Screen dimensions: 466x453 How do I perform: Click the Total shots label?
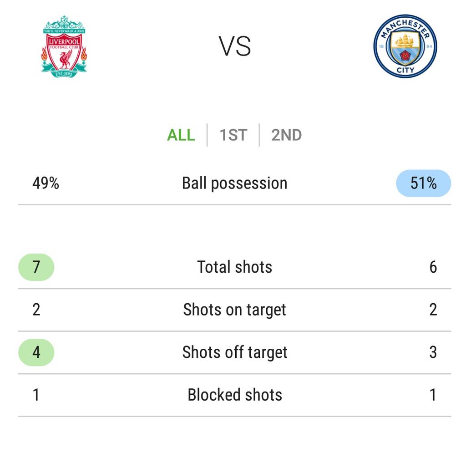[235, 267]
